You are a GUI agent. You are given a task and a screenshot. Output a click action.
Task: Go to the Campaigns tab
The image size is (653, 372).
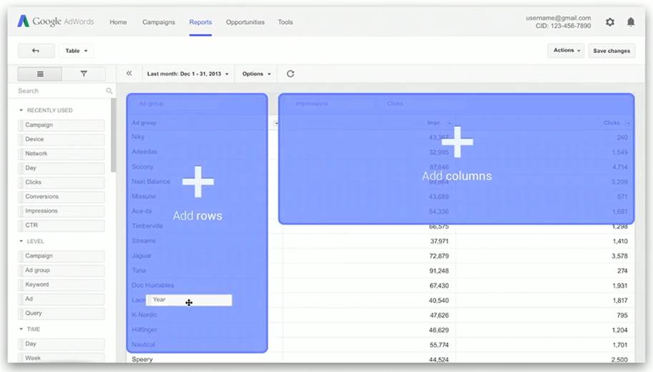pos(158,22)
